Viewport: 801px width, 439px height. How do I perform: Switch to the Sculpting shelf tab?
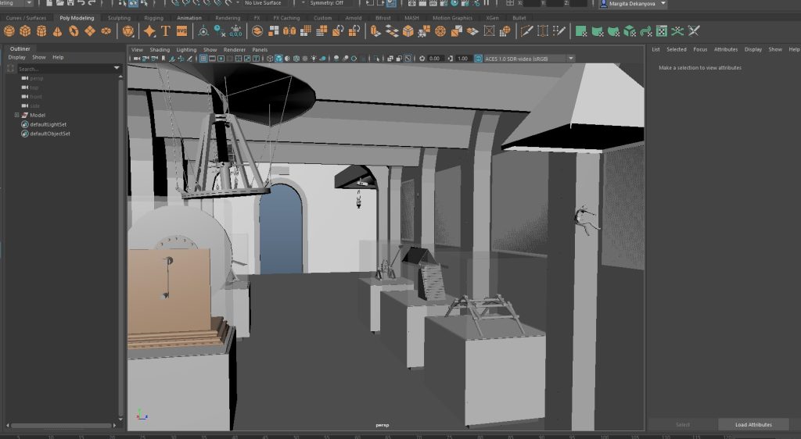(119, 18)
